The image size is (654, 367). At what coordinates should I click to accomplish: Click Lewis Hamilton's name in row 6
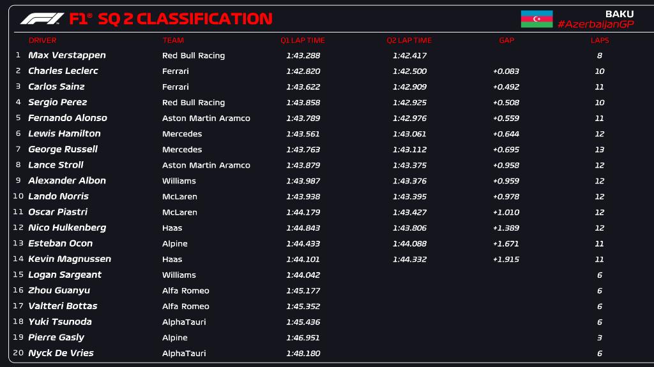pos(65,134)
